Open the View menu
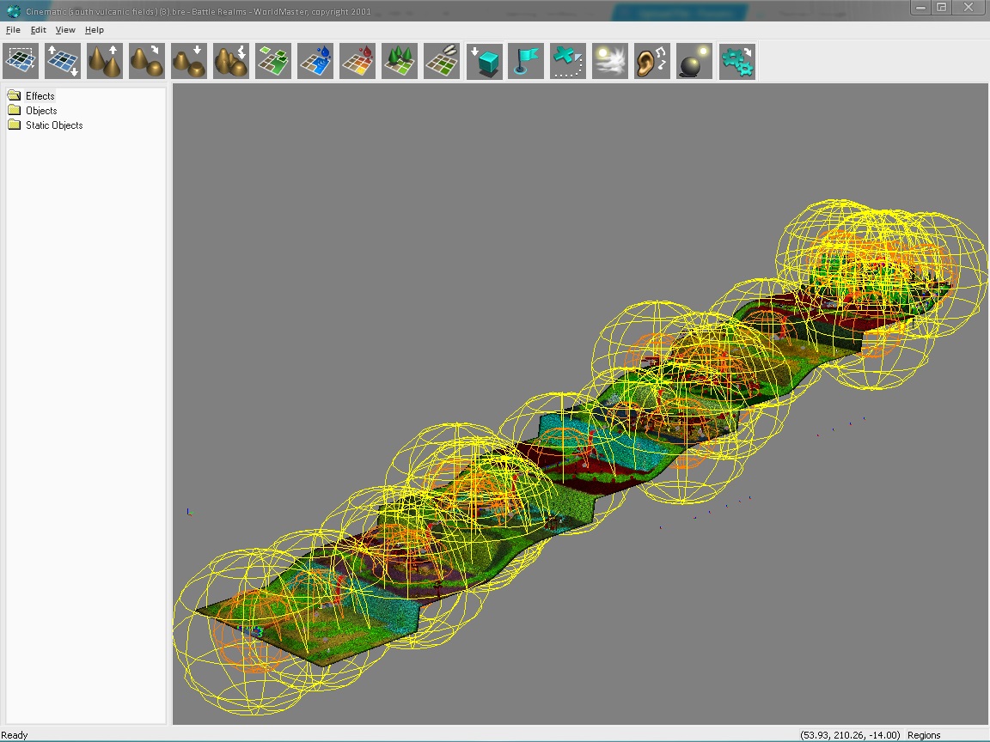The image size is (990, 742). [x=65, y=30]
